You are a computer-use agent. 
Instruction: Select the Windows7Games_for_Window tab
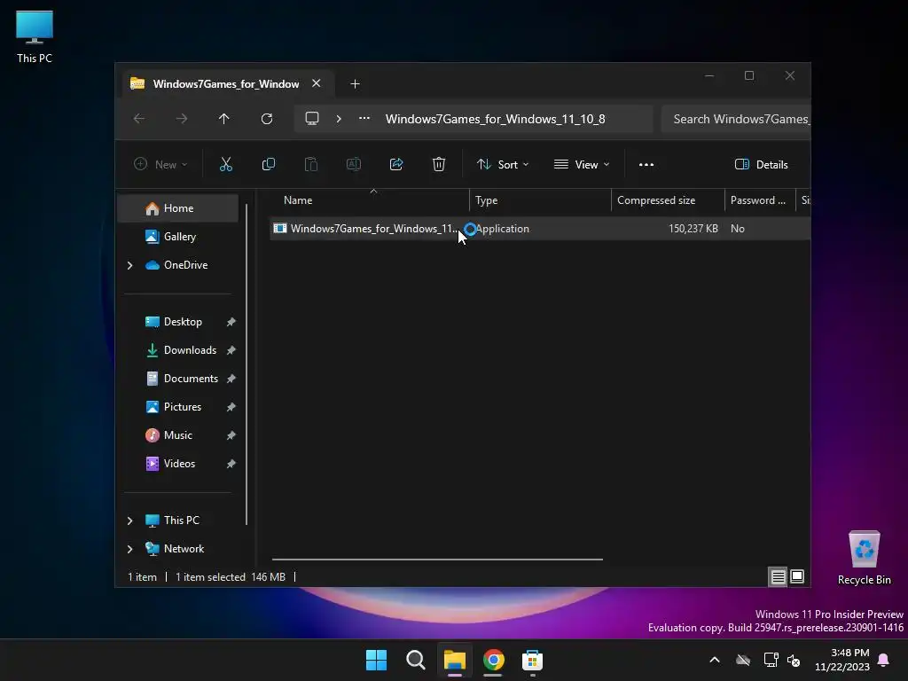coord(226,84)
